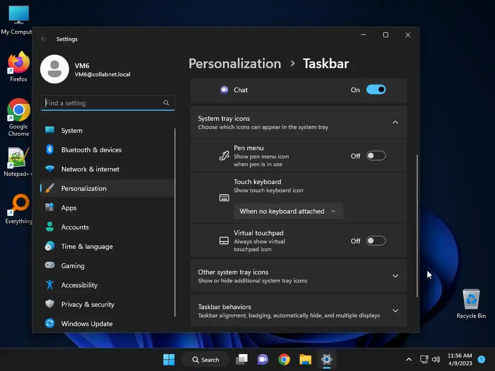This screenshot has height=371, width=495.
Task: Launch Chrome from the taskbar
Action: pos(284,359)
